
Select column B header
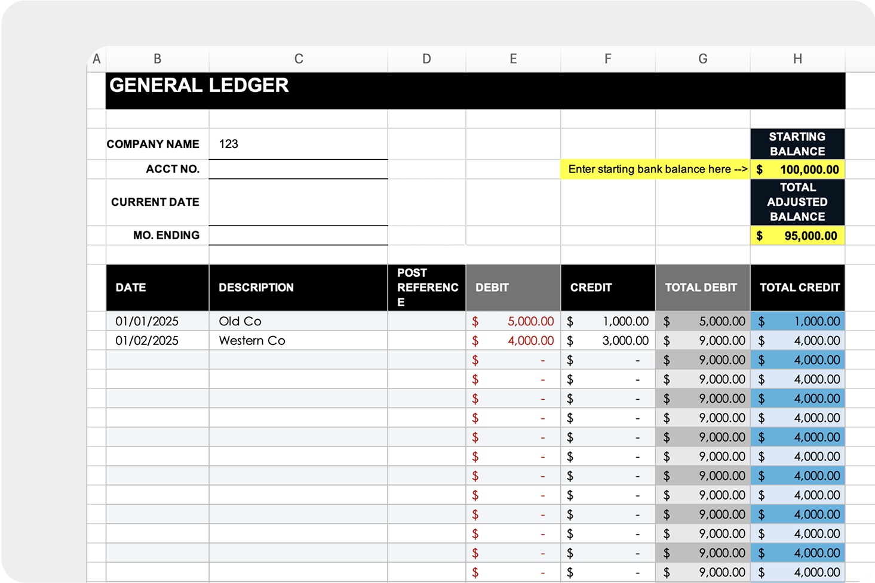pyautogui.click(x=157, y=59)
